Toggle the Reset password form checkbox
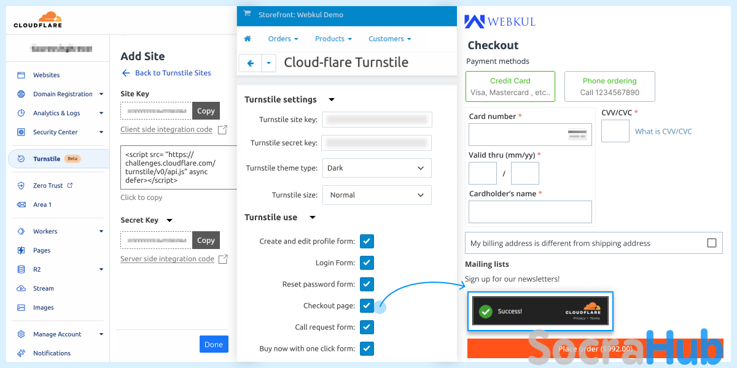737x368 pixels. [x=367, y=284]
